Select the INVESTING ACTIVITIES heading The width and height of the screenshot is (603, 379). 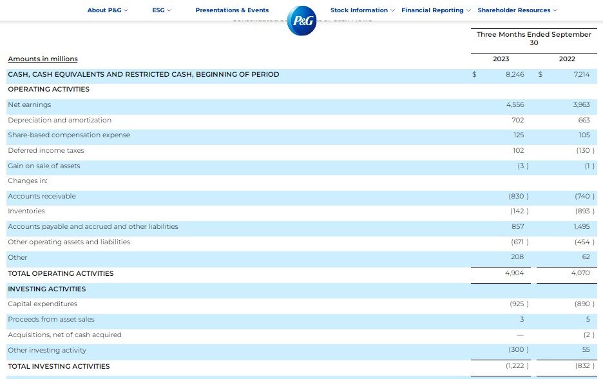click(x=46, y=289)
